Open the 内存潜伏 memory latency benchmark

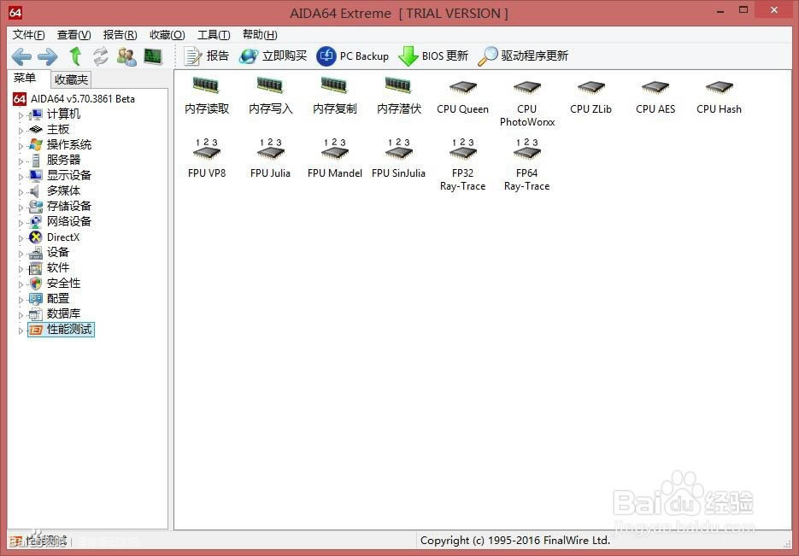pyautogui.click(x=399, y=96)
